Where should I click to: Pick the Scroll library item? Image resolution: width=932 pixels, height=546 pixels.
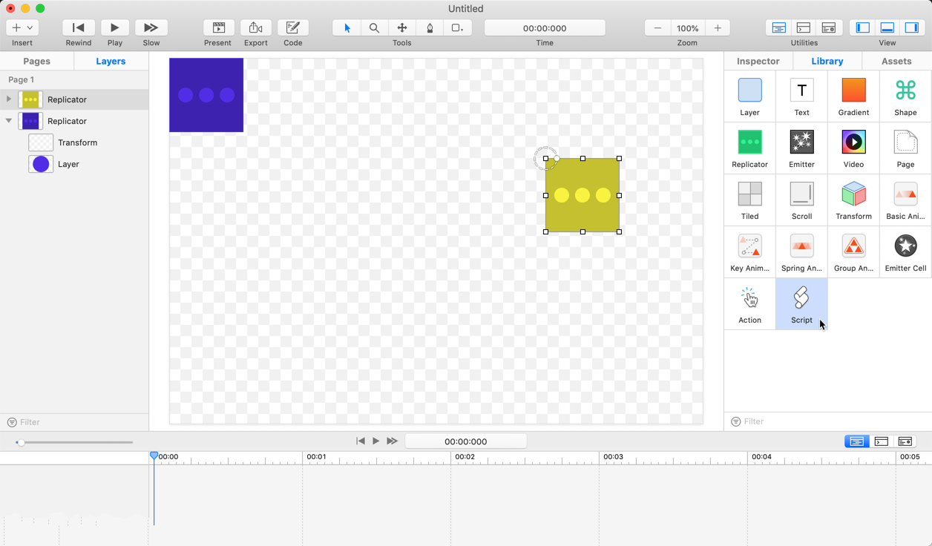(801, 200)
